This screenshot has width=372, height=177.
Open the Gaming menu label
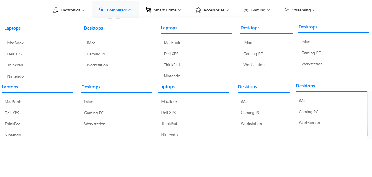click(258, 10)
